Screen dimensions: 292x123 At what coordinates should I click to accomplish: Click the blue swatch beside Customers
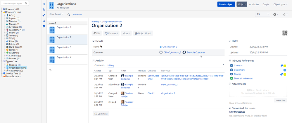click(x=285, y=70)
